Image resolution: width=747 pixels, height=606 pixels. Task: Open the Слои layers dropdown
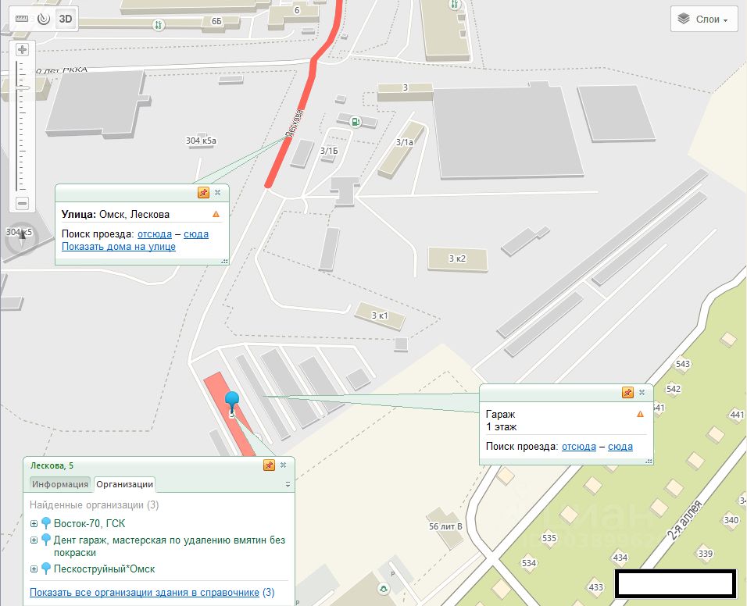coord(704,19)
